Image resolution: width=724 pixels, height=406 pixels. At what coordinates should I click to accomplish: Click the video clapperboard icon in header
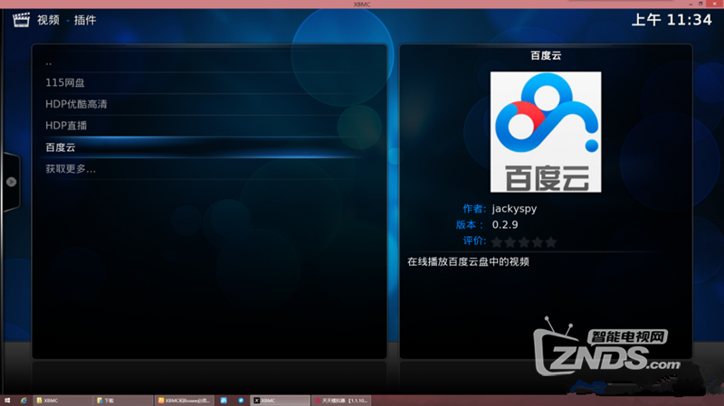coord(21,20)
